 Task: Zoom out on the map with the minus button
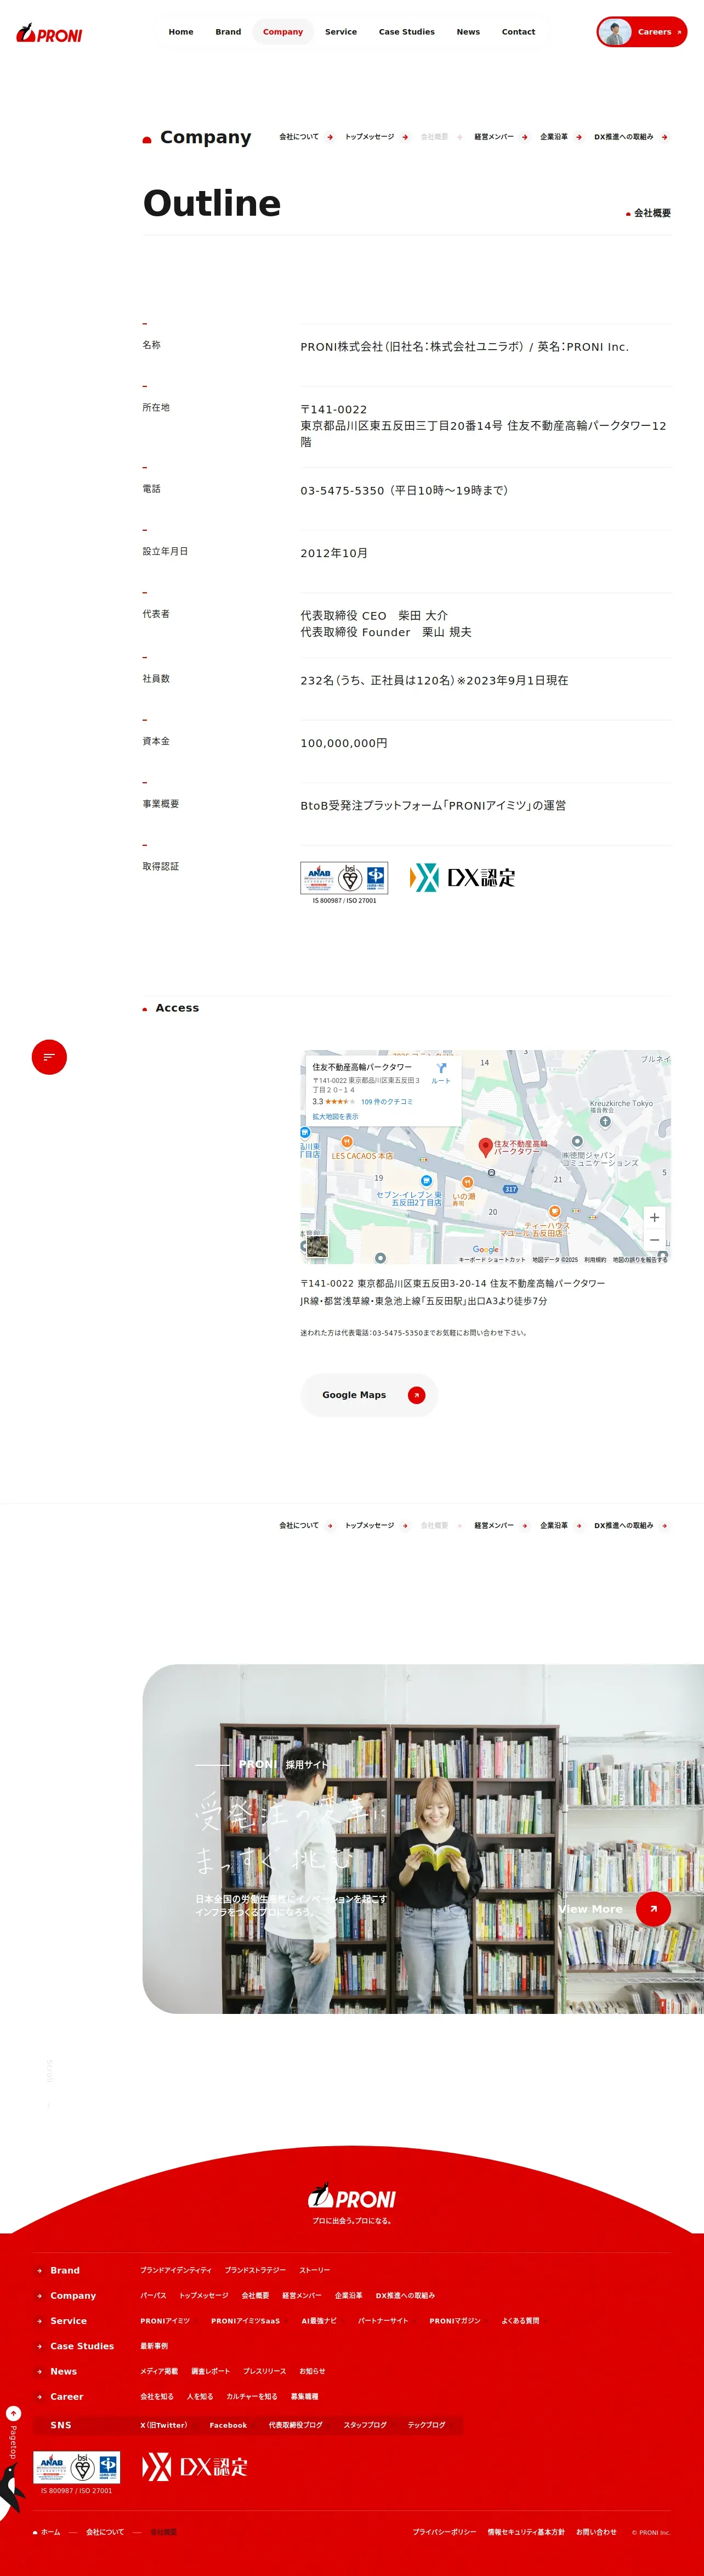654,1240
